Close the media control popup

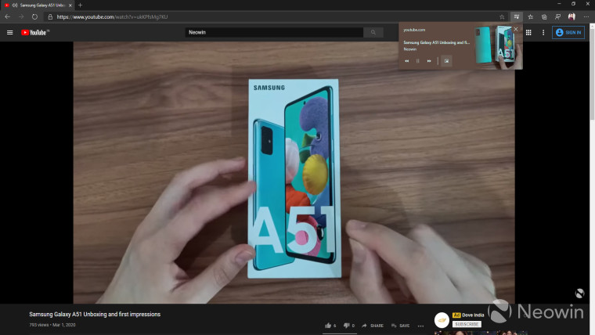point(515,29)
